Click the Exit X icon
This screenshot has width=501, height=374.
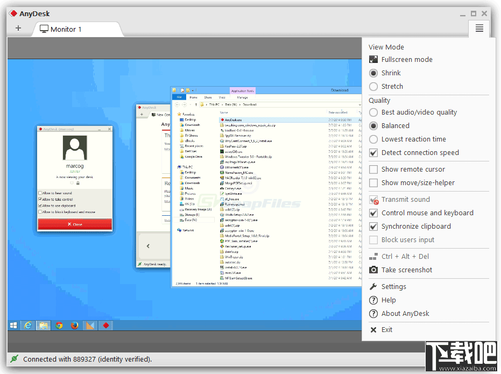373,330
